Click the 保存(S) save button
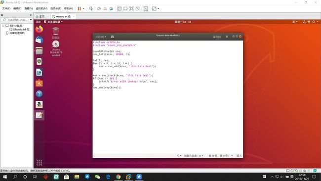Viewport: 321px width, 181px height. 217,37
